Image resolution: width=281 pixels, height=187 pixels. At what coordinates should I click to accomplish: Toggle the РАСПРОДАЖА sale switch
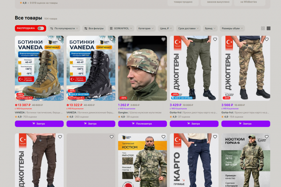pyautogui.click(x=41, y=28)
